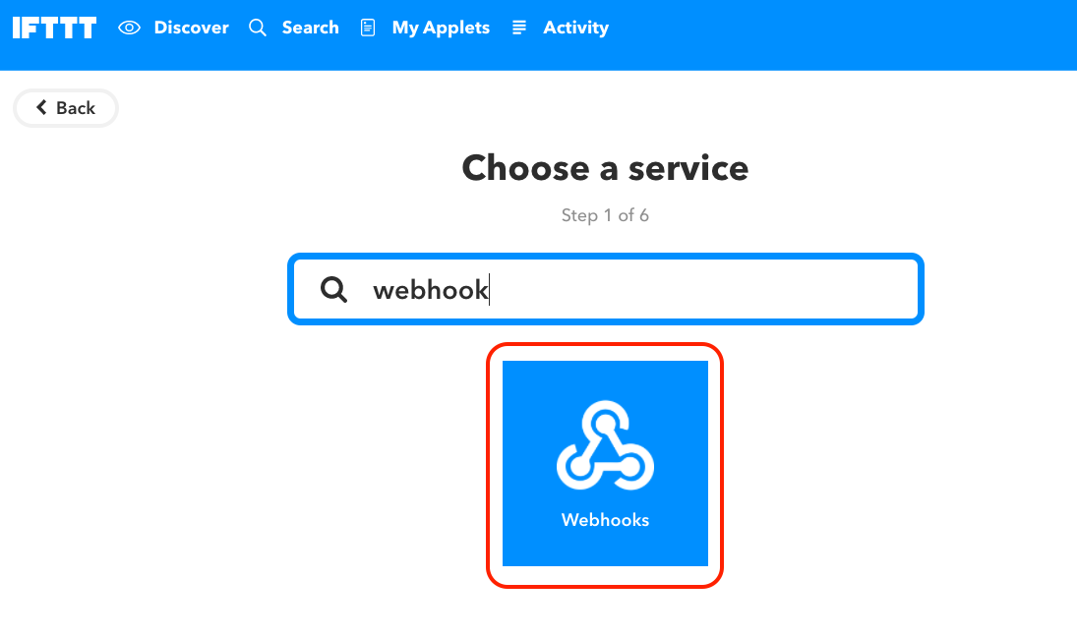Open the Discover menu item
The height and width of the screenshot is (637, 1077).
191,28
